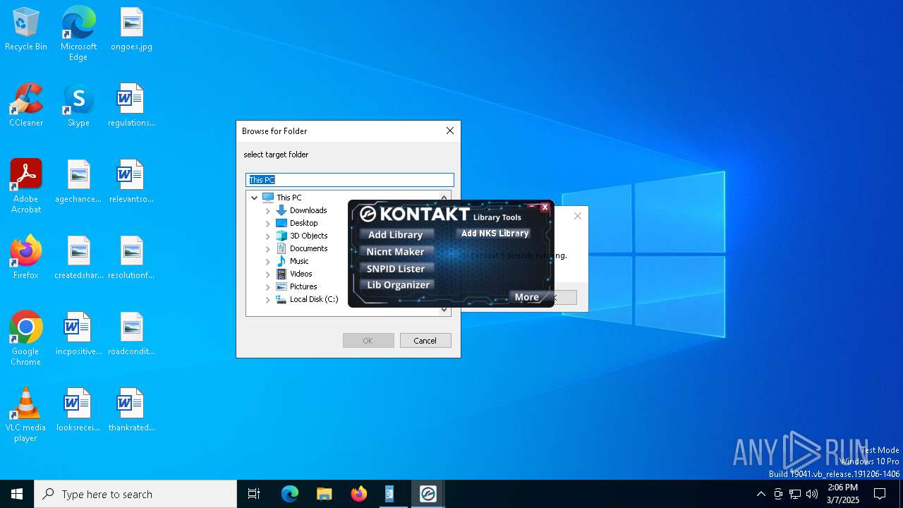Open the VLC media player shortcut
This screenshot has width=903, height=508.
[26, 415]
